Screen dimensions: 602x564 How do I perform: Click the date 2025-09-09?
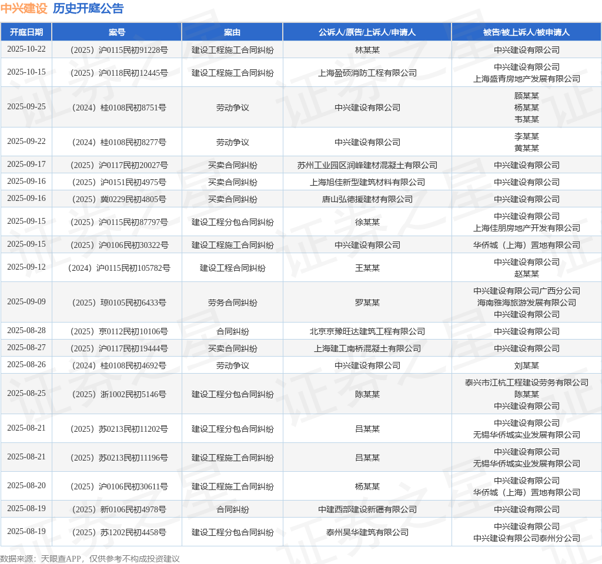pos(26,301)
